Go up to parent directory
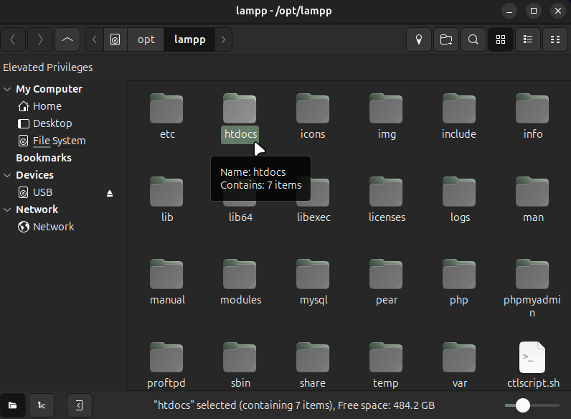 pos(67,39)
